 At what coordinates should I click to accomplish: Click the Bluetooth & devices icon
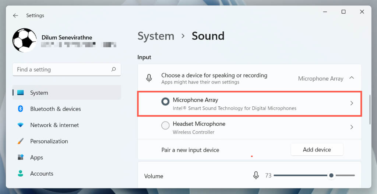[21, 109]
